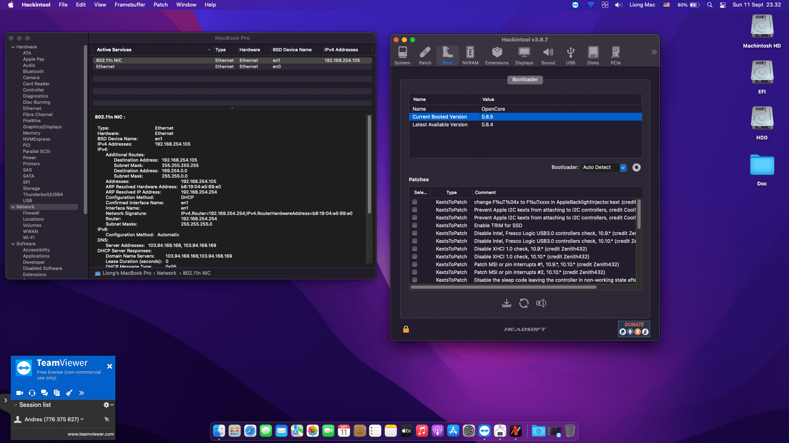Click the download bootloader icon
This screenshot has height=443, width=789.
[x=507, y=303]
